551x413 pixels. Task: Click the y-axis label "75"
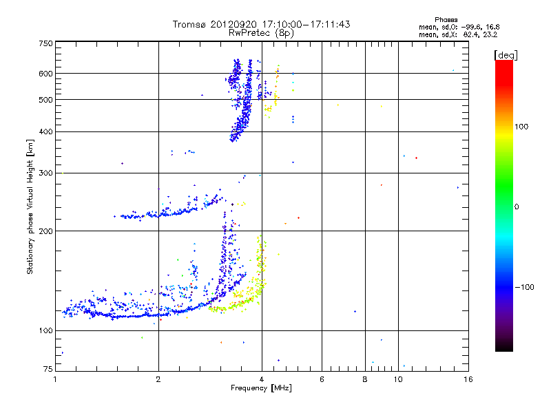(x=48, y=369)
